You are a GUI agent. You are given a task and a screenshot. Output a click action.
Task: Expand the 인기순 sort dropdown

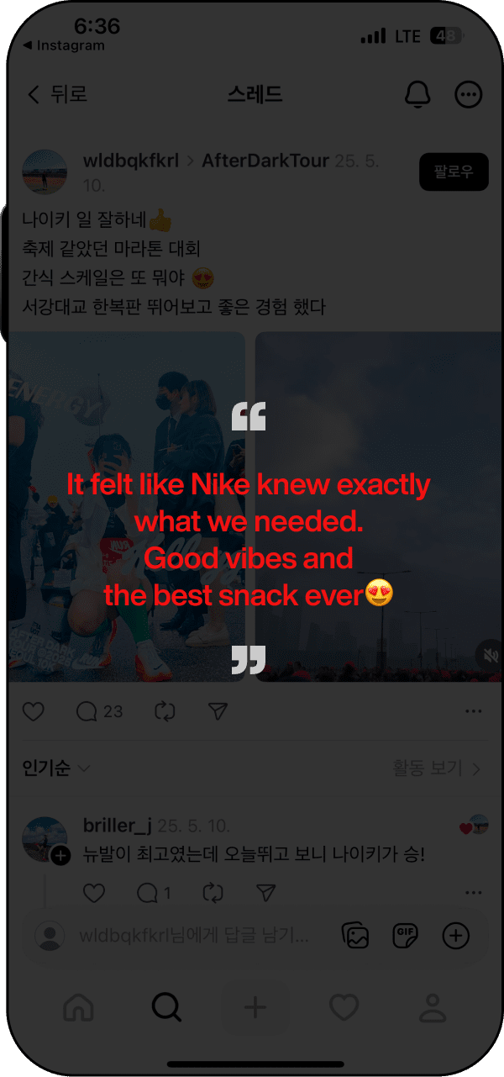tap(56, 768)
